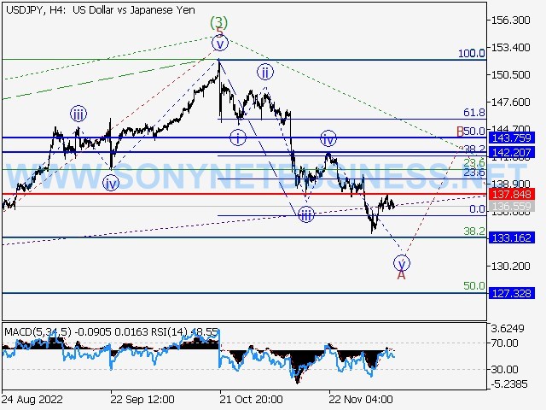Select the 147.600 price axis value

pos(510,102)
